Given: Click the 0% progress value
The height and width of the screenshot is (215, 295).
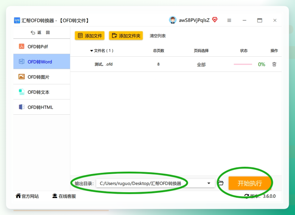Looking at the screenshot, I should coord(262,64).
